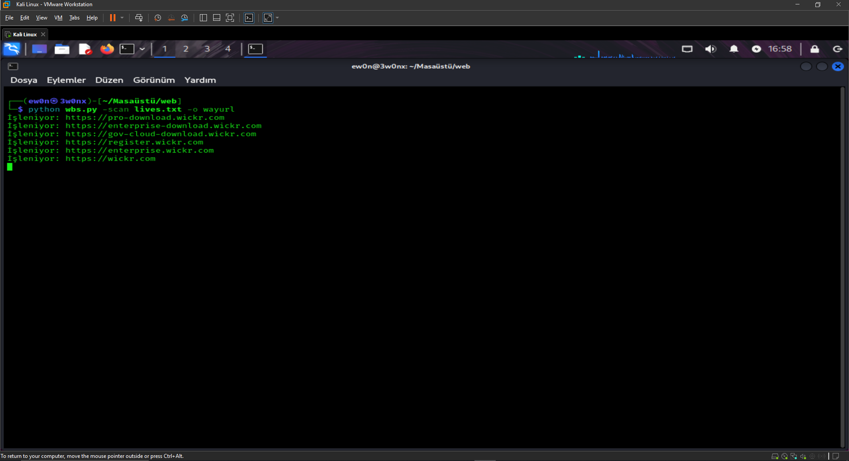Open the volume control in the panel

pyautogui.click(x=711, y=49)
